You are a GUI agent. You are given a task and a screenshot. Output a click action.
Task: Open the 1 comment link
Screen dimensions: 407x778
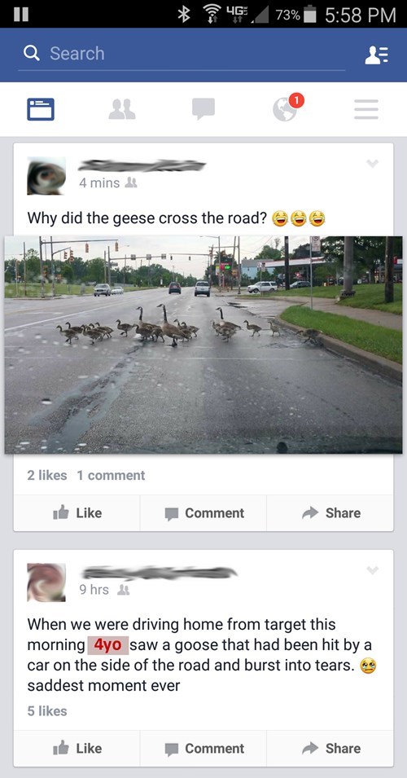coord(111,475)
